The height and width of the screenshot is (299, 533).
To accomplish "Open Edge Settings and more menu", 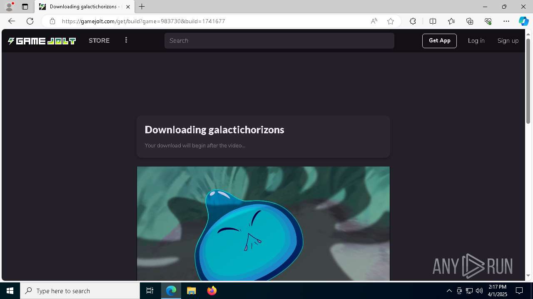I will (506, 21).
